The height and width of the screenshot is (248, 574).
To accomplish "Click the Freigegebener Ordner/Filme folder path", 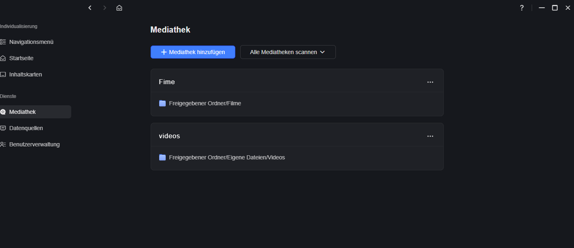I will (205, 103).
